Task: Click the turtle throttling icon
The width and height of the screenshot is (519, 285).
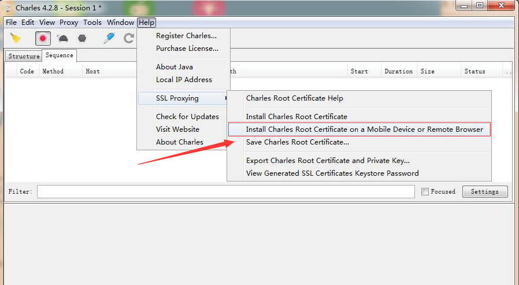Action: point(62,38)
